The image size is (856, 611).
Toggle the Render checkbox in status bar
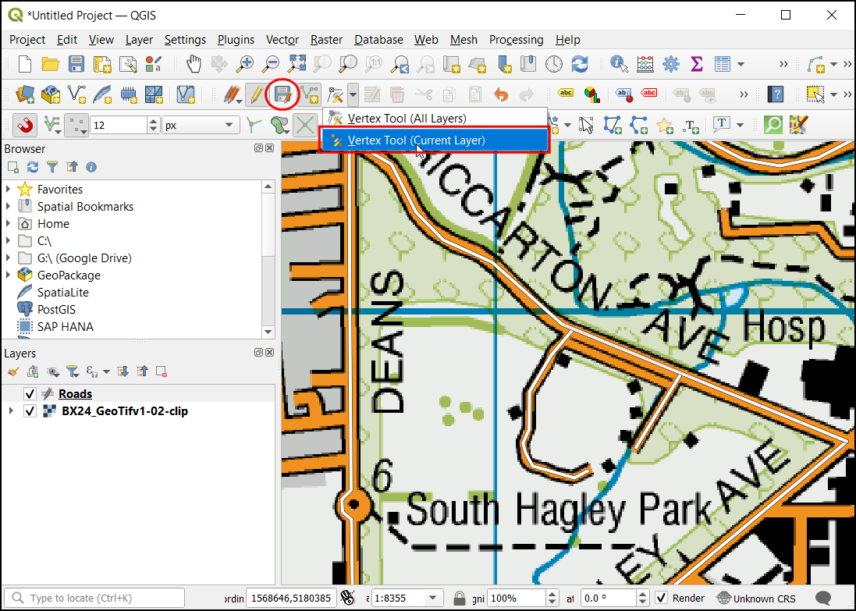point(661,598)
